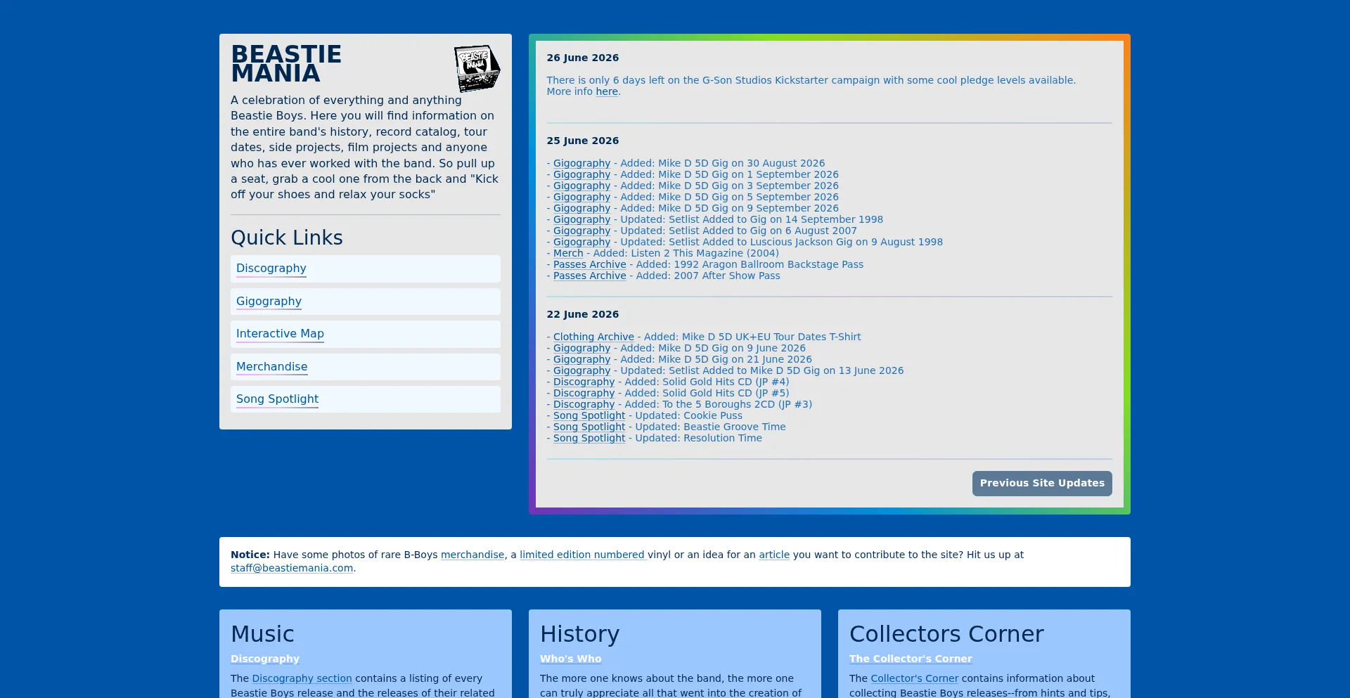Open Gigography link for 5 September 2026 gig
The width and height of the screenshot is (1350, 698).
581,198
